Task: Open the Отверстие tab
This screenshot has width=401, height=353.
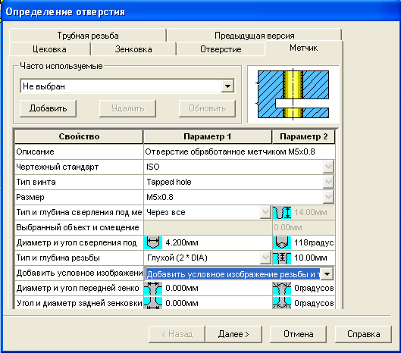Action: click(x=221, y=49)
